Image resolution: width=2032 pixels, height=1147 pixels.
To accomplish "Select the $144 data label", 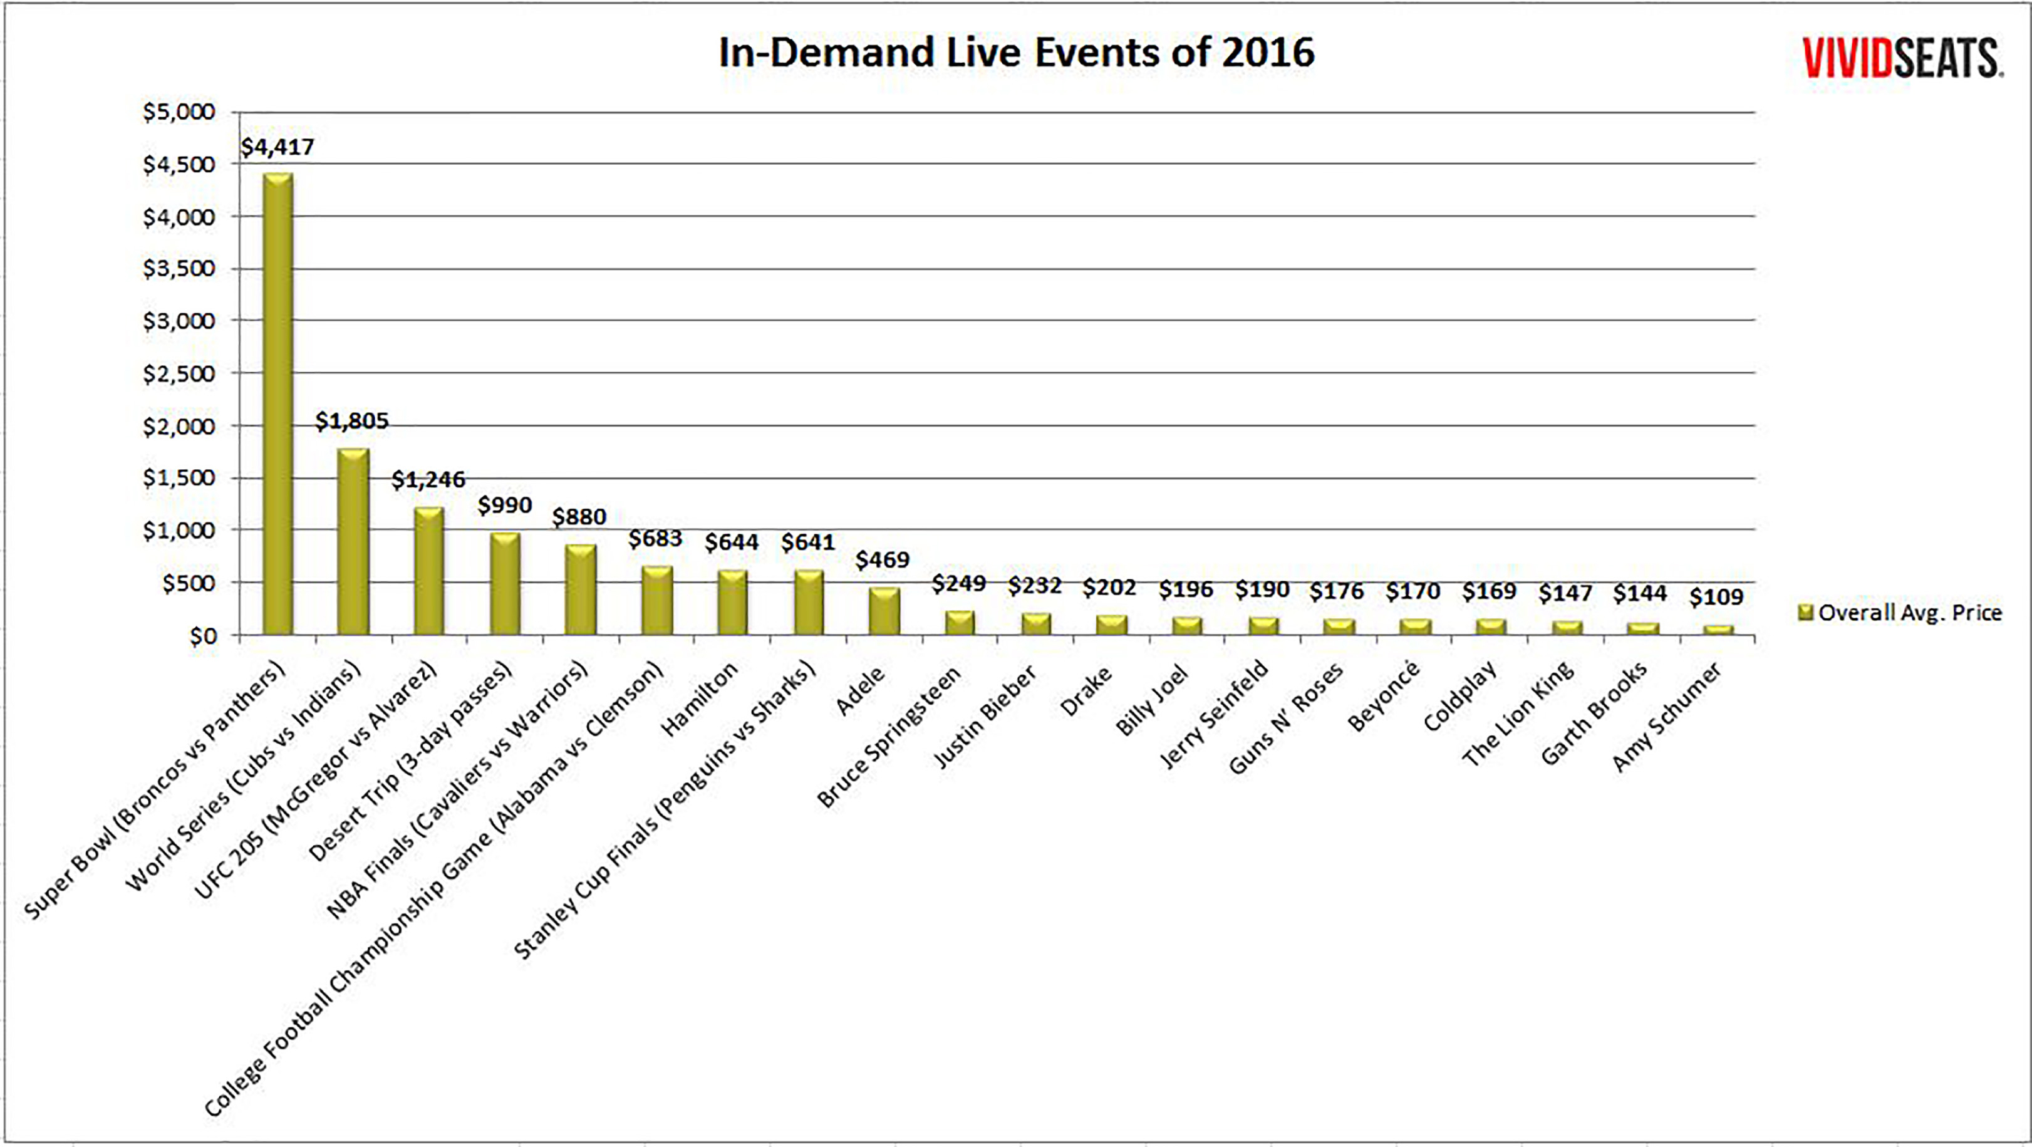I will coord(1640,593).
